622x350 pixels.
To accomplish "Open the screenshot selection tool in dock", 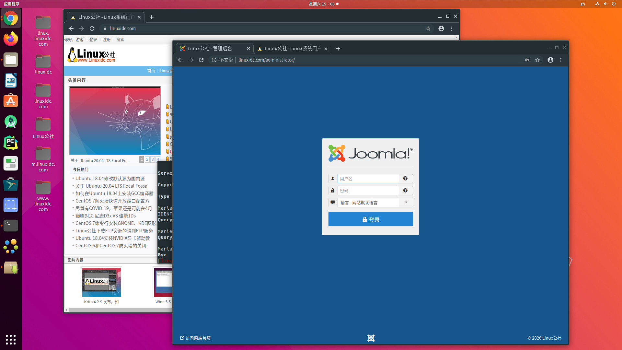I will coord(11,205).
